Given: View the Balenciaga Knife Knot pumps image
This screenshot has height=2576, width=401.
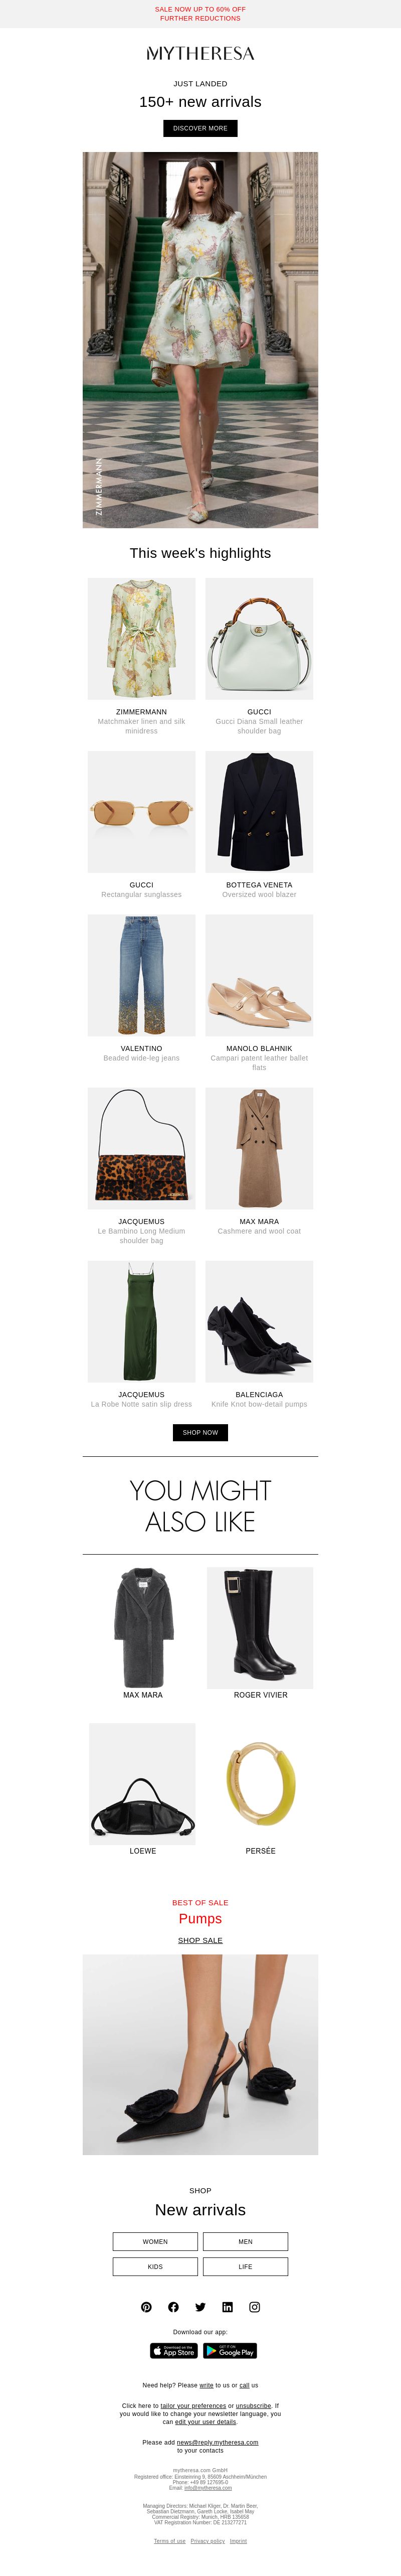Looking at the screenshot, I should click(259, 1321).
